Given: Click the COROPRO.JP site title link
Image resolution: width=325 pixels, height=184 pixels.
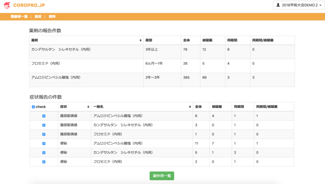Looking at the screenshot, I should pos(29,6).
